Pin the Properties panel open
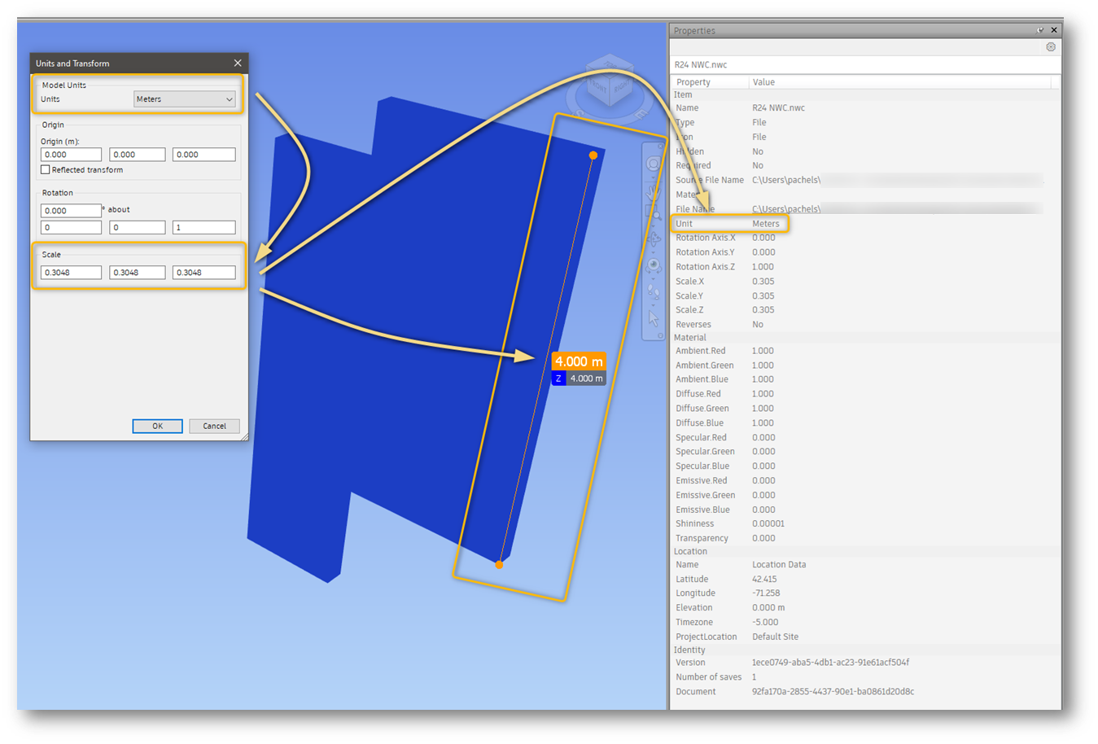1098x744 pixels. click(1040, 29)
